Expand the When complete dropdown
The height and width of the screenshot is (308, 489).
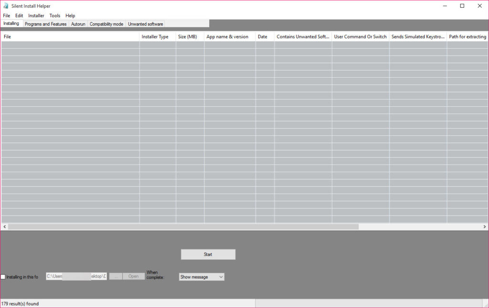coord(202,277)
